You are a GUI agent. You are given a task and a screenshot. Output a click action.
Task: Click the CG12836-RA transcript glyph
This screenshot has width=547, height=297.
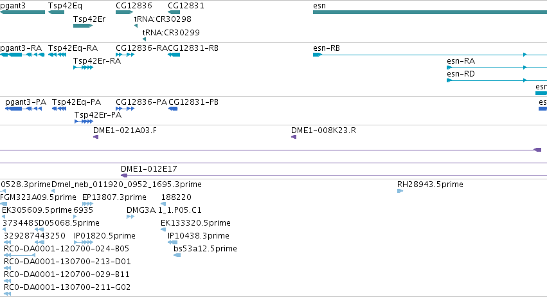pos(125,55)
